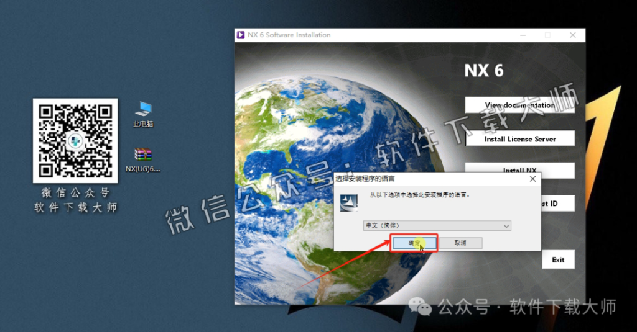
Task: Open the 中文(简体) language dropdown
Action: (x=437, y=225)
